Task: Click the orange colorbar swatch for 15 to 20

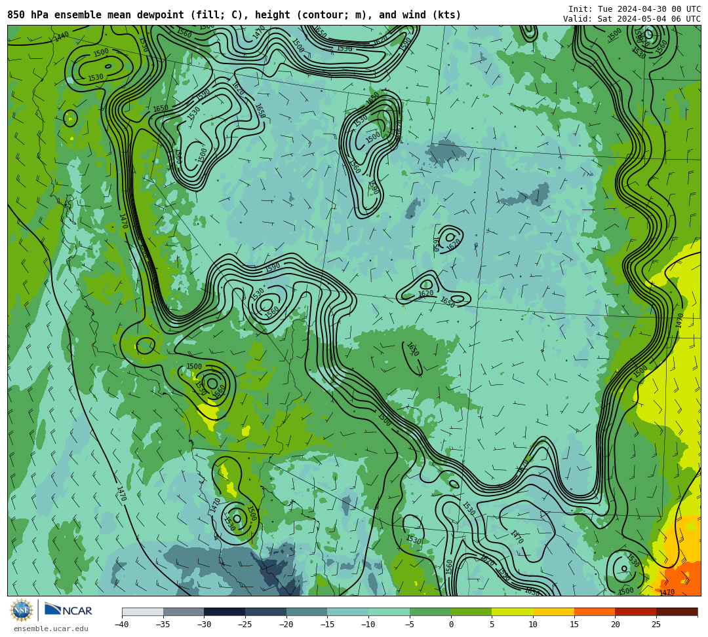Action: tap(594, 611)
